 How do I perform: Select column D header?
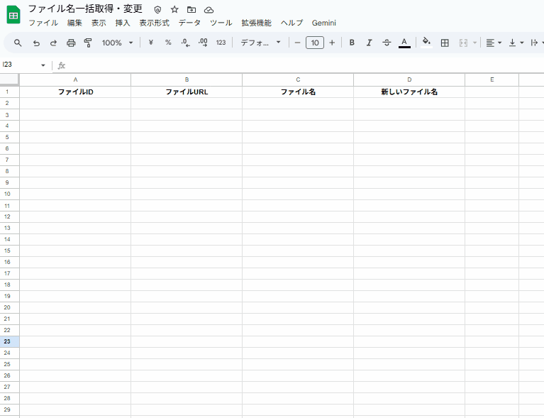pos(409,79)
